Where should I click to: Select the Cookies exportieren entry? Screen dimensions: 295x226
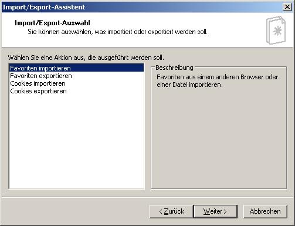(x=38, y=91)
